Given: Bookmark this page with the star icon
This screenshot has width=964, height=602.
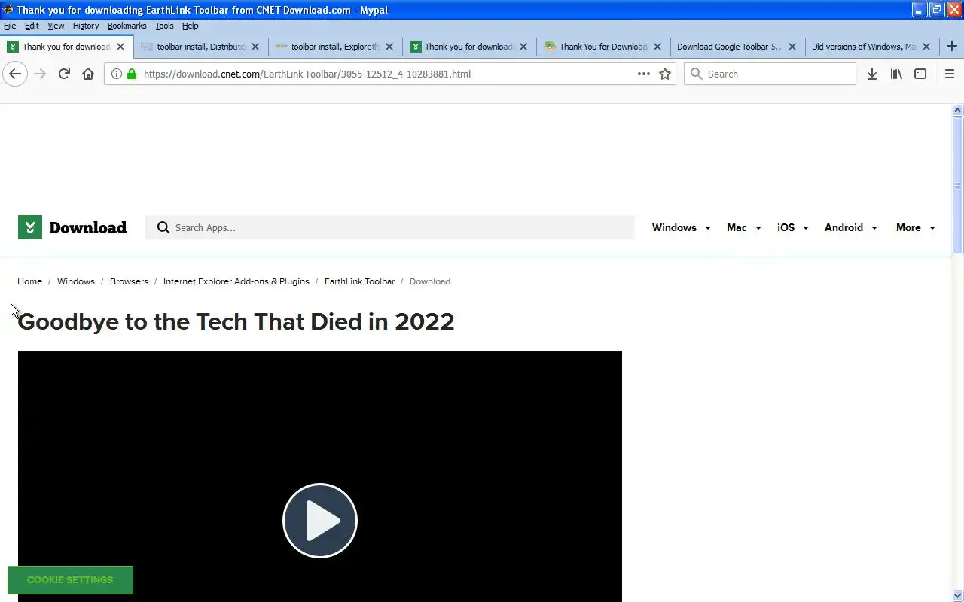Looking at the screenshot, I should click(x=665, y=74).
